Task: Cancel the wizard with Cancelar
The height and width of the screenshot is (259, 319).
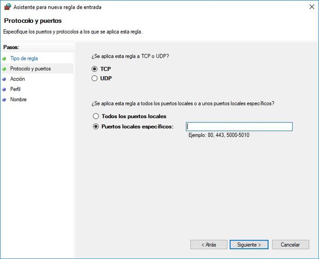Action: 291,244
